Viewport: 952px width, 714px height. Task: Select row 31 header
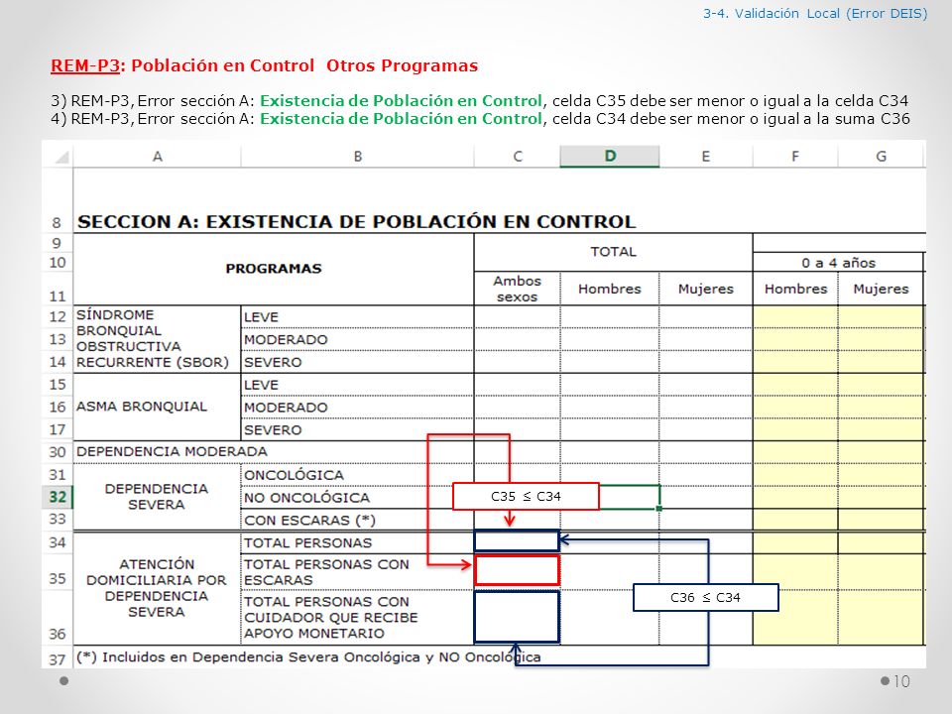click(x=58, y=474)
